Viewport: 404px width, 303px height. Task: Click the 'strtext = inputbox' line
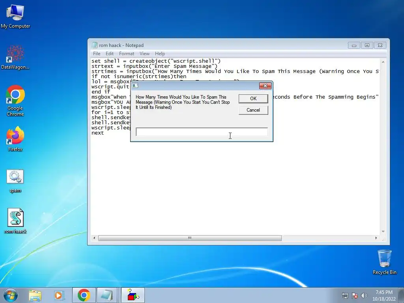[154, 66]
